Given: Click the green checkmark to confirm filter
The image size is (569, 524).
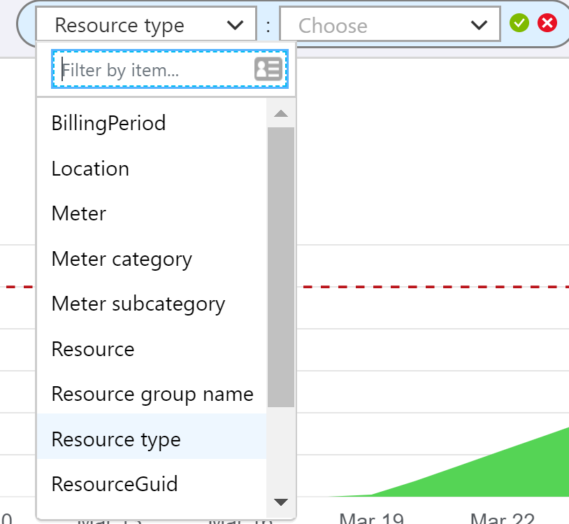Looking at the screenshot, I should coord(519,23).
